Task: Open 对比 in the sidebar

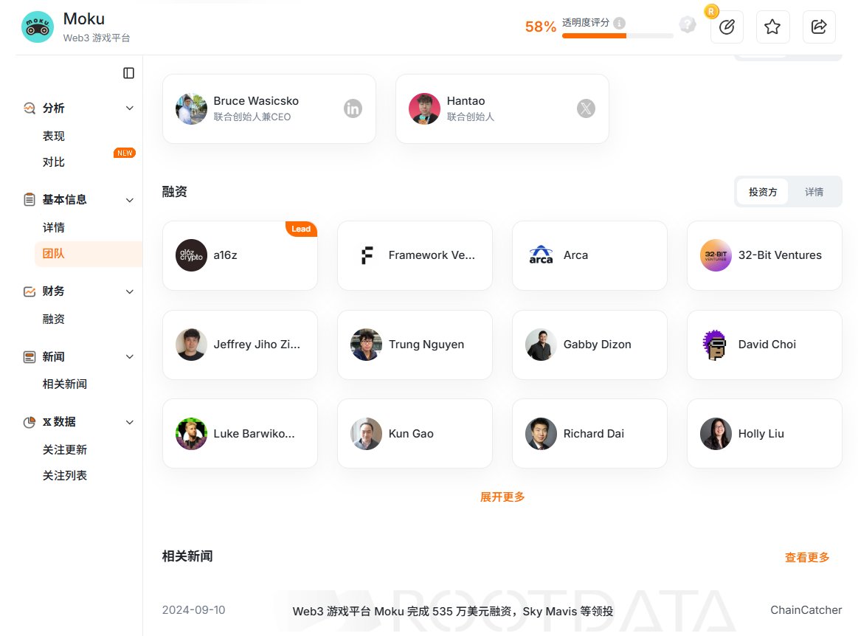Action: pyautogui.click(x=54, y=162)
